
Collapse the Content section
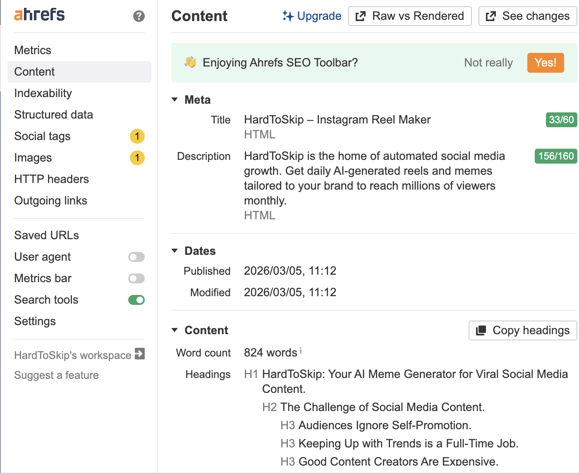point(175,330)
